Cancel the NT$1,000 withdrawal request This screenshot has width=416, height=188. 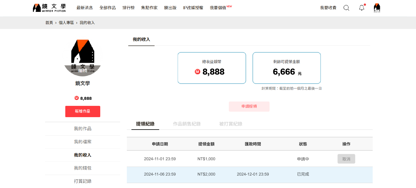(346, 159)
